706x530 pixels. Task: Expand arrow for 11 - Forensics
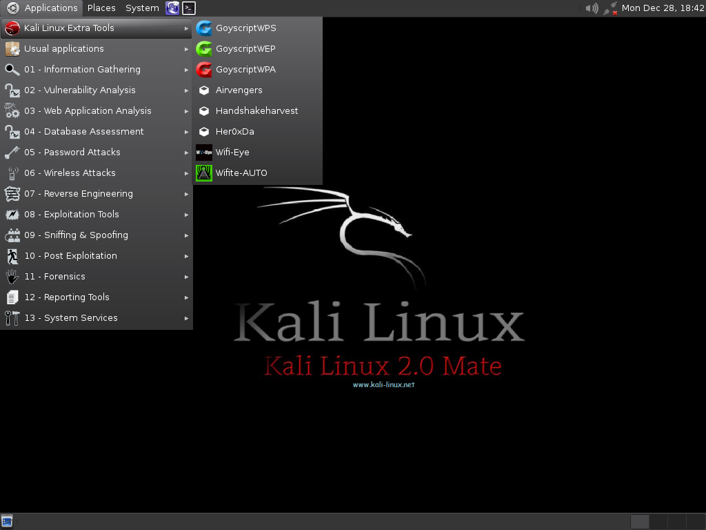tap(186, 277)
